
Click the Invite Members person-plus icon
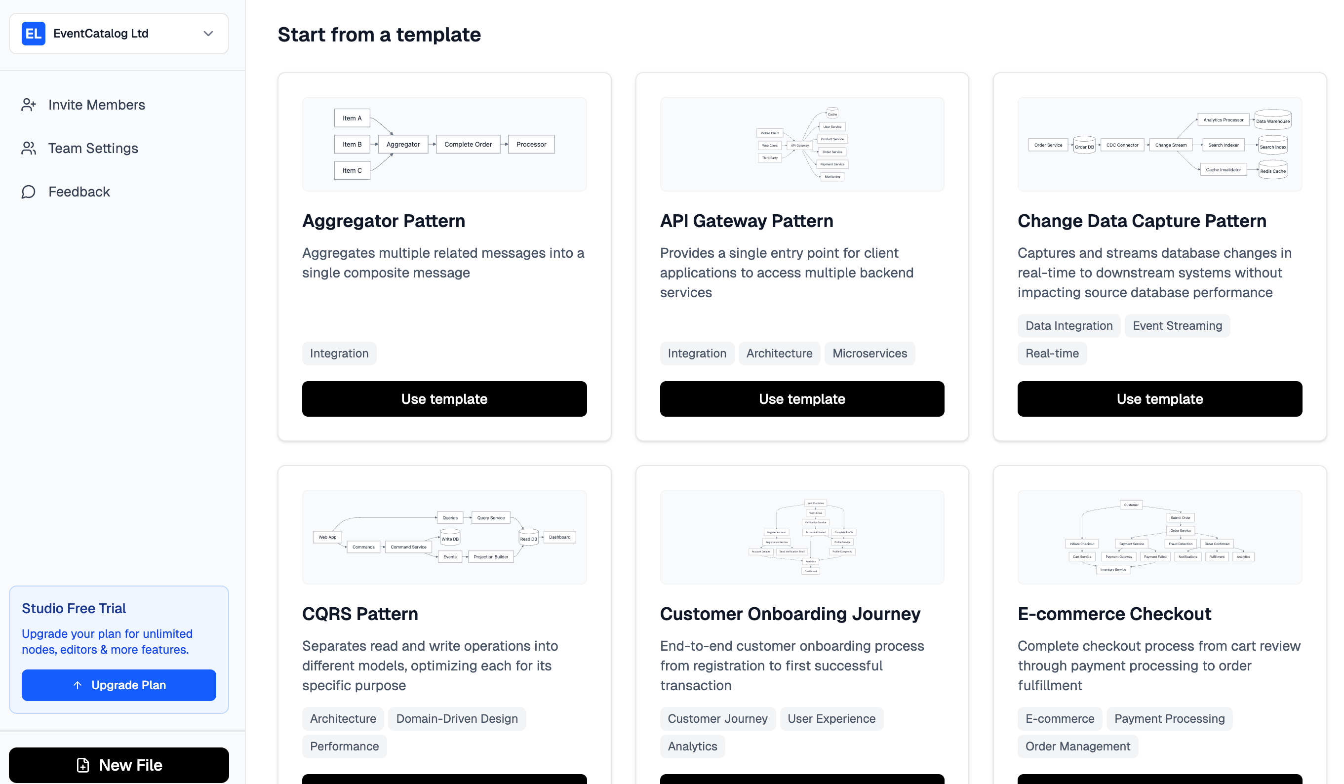click(x=29, y=105)
